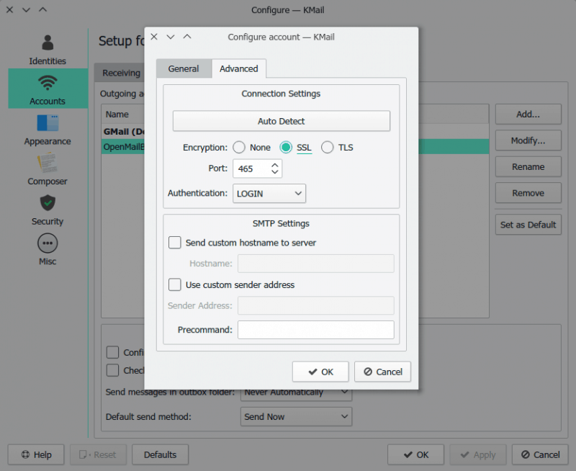Open the Authentication method dropdown

[x=269, y=193]
